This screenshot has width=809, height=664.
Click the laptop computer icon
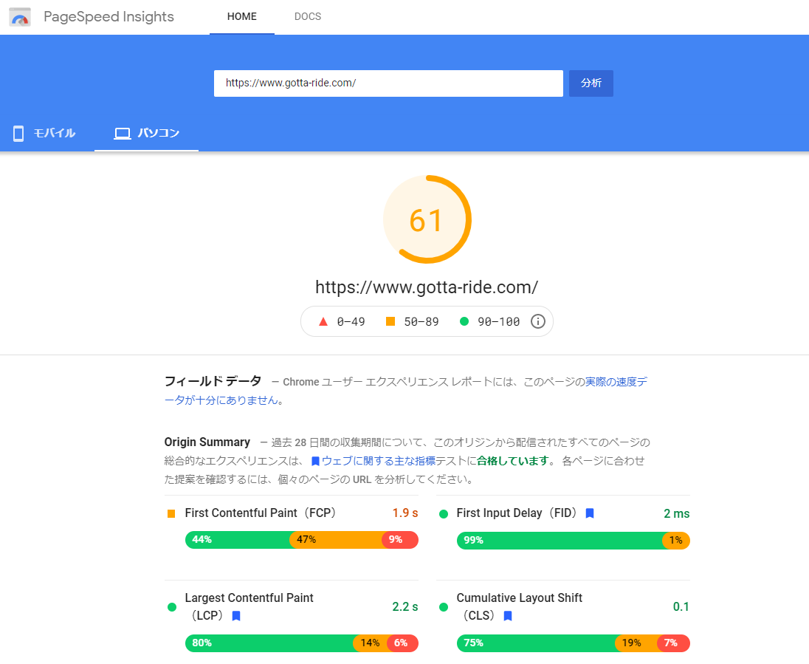[123, 134]
